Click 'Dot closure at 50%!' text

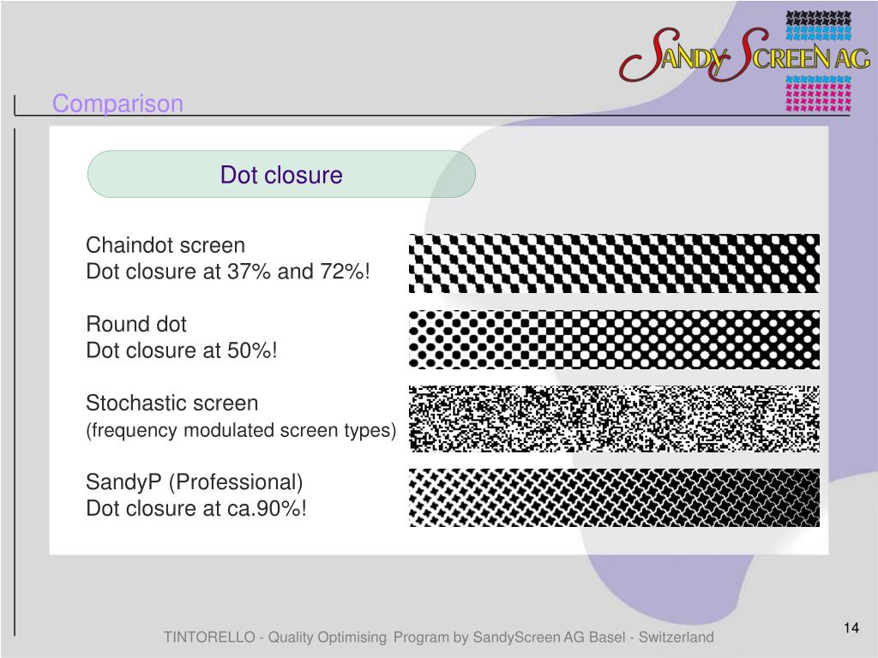click(182, 350)
